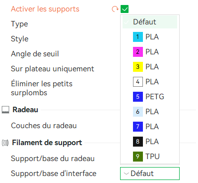198x183 pixels.
Task: Choose filament 2 PLA magenta
Action: [x=150, y=52]
